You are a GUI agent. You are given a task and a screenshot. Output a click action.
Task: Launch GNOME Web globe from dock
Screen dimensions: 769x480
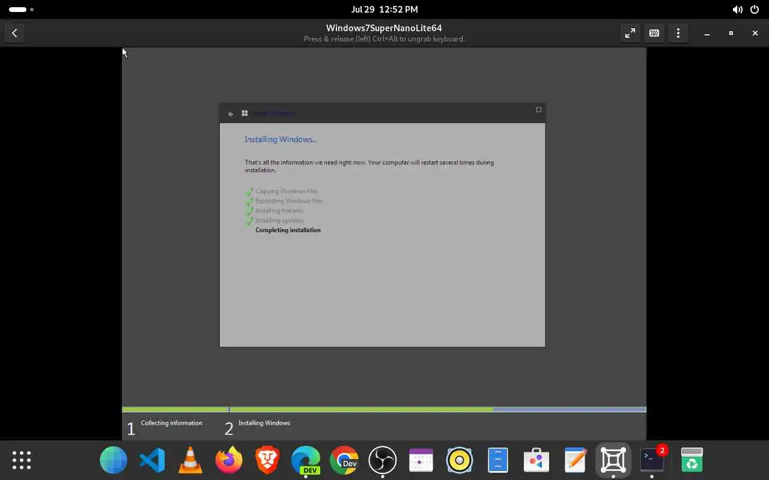tap(114, 460)
